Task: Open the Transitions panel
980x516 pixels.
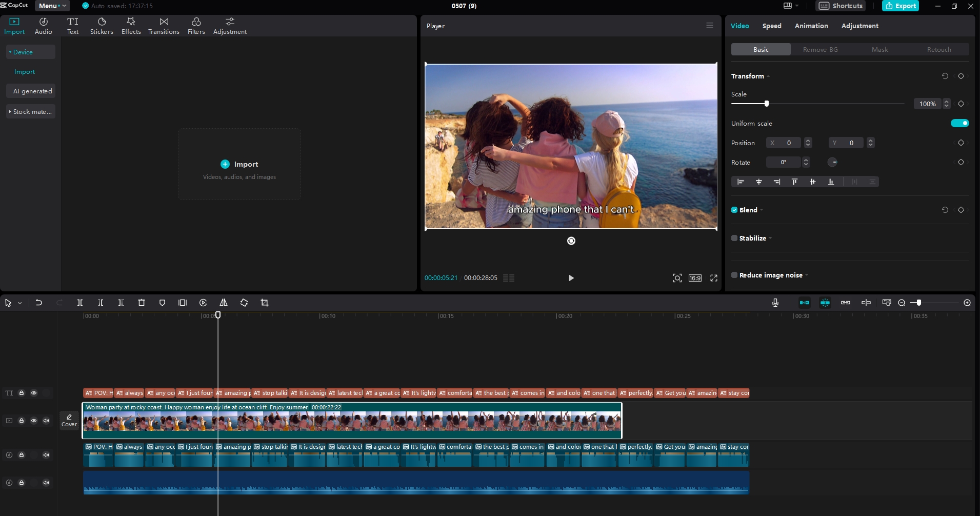Action: 164,26
